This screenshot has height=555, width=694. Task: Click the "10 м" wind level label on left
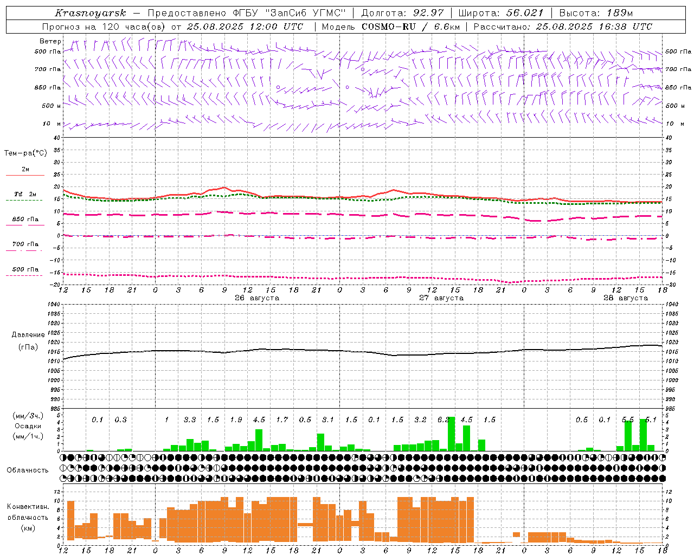click(52, 124)
